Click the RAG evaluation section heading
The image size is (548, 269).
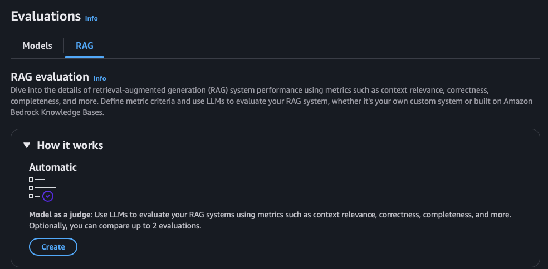point(50,77)
